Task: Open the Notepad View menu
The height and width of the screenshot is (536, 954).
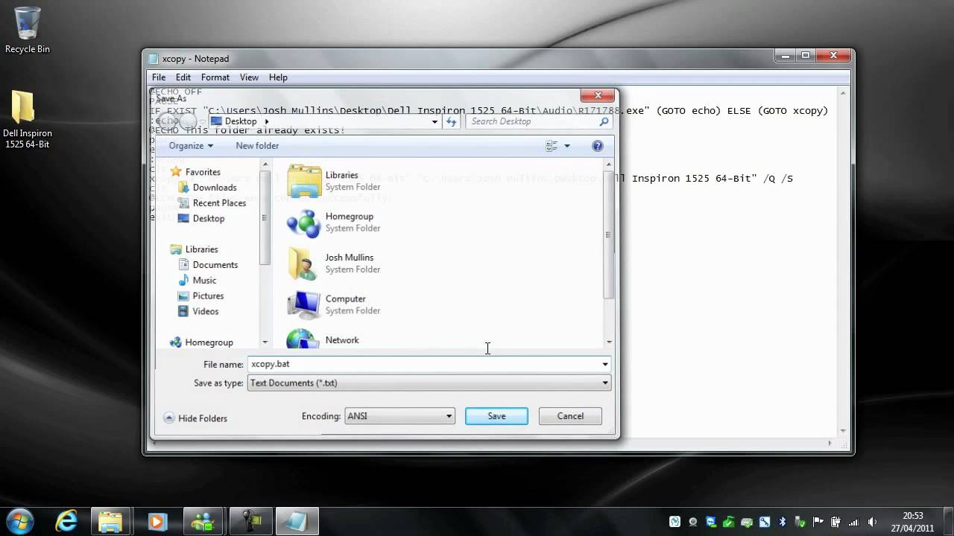Action: 249,77
